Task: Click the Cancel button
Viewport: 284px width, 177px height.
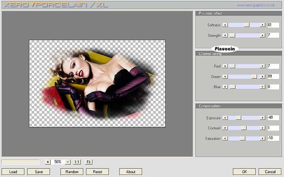Action: (270, 172)
